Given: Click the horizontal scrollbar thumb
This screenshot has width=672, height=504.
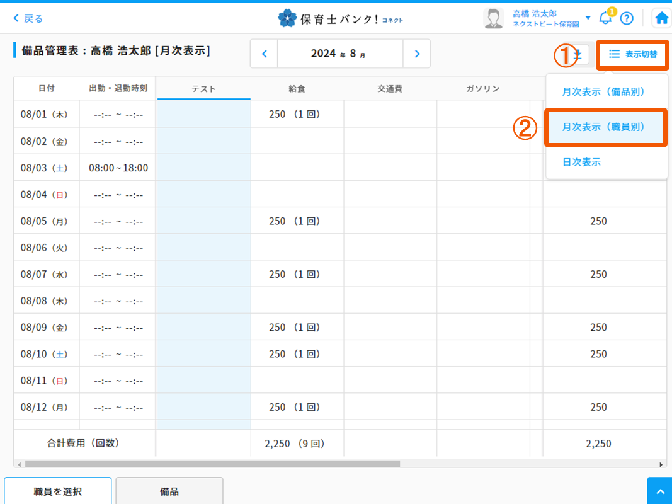Looking at the screenshot, I should (212, 464).
